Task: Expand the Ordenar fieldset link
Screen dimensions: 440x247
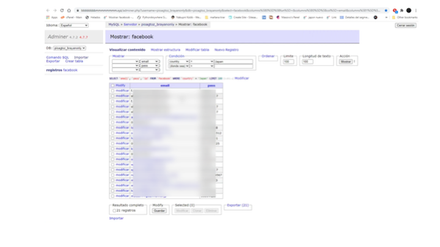Action: (268, 56)
